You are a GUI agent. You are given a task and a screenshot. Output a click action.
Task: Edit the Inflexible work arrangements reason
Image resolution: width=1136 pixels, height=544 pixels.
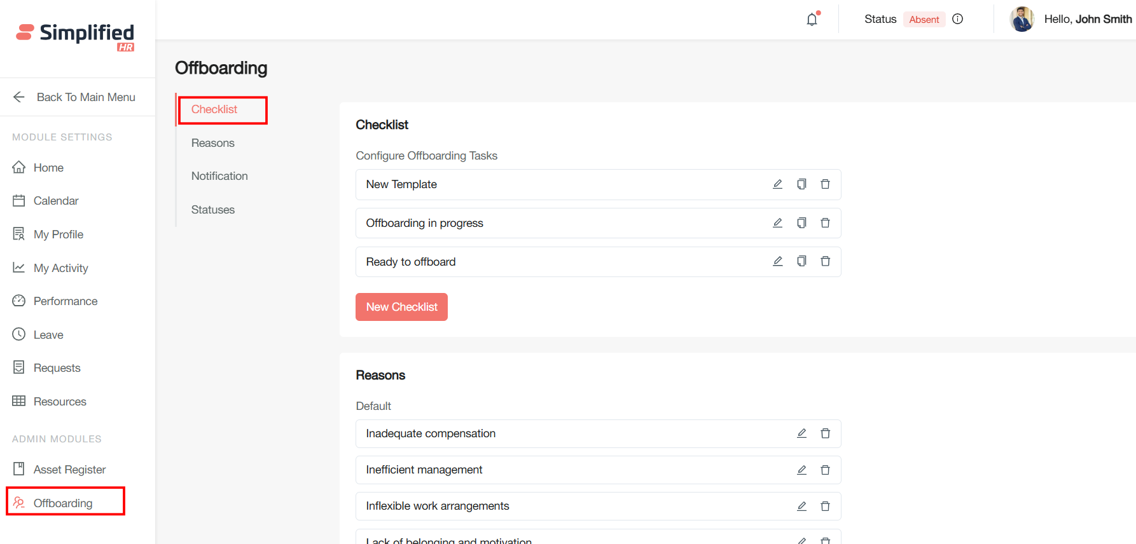801,506
